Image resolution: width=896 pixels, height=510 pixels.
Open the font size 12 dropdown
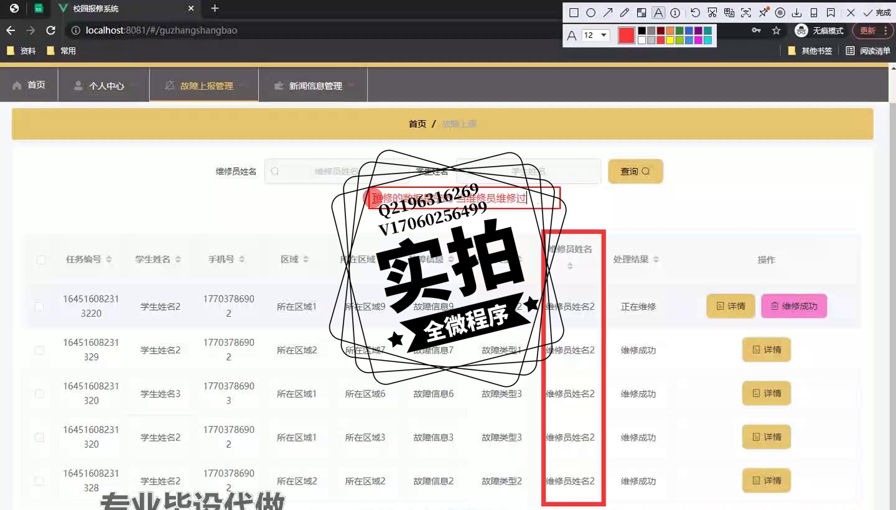coord(595,35)
